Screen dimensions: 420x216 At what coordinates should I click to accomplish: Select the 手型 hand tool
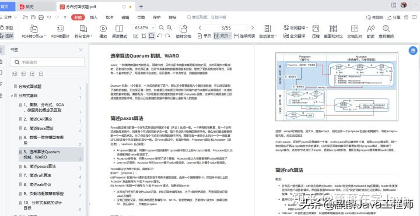pos(6,27)
